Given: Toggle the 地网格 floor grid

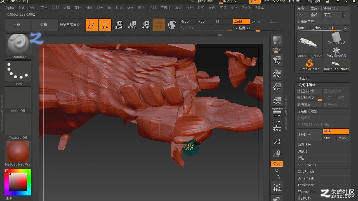Looking at the screenshot, I should point(277,127).
